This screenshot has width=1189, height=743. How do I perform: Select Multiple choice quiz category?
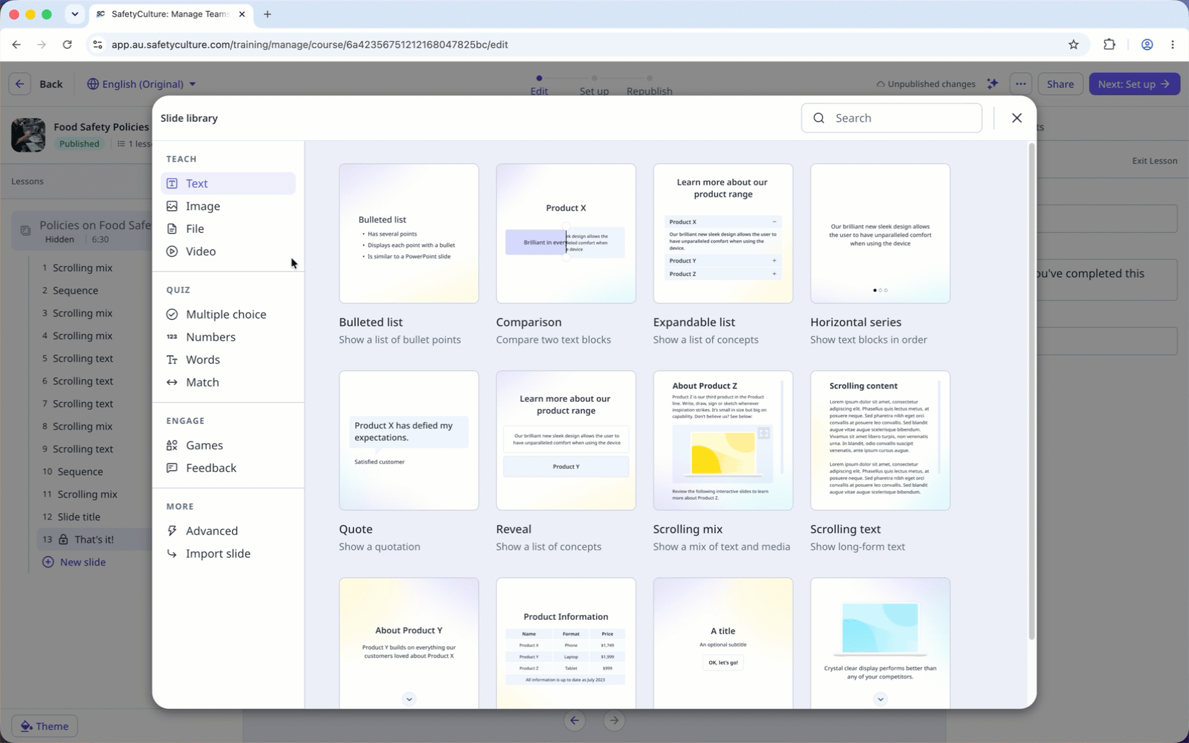click(228, 314)
